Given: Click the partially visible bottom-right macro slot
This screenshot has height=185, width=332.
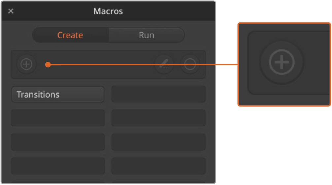Looking at the screenshot, I should 158,182.
